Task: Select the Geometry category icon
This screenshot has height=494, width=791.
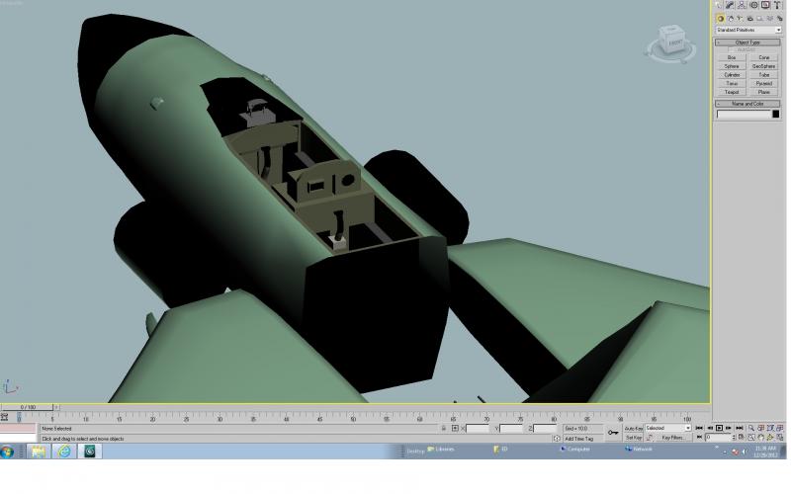Action: point(721,19)
